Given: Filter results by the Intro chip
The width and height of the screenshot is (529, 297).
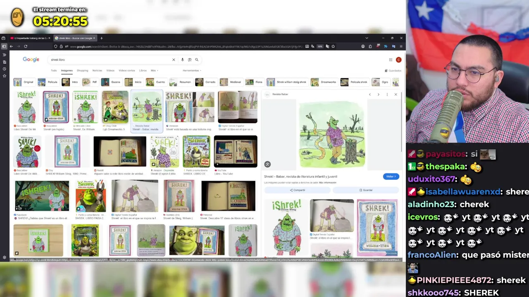Looking at the screenshot, I should tap(70, 82).
